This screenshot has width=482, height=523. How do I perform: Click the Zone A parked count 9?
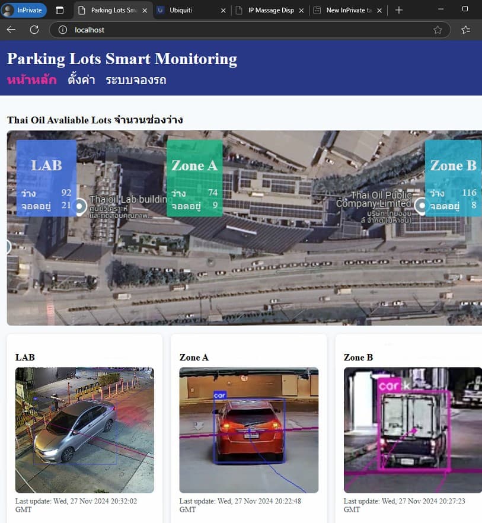point(215,205)
